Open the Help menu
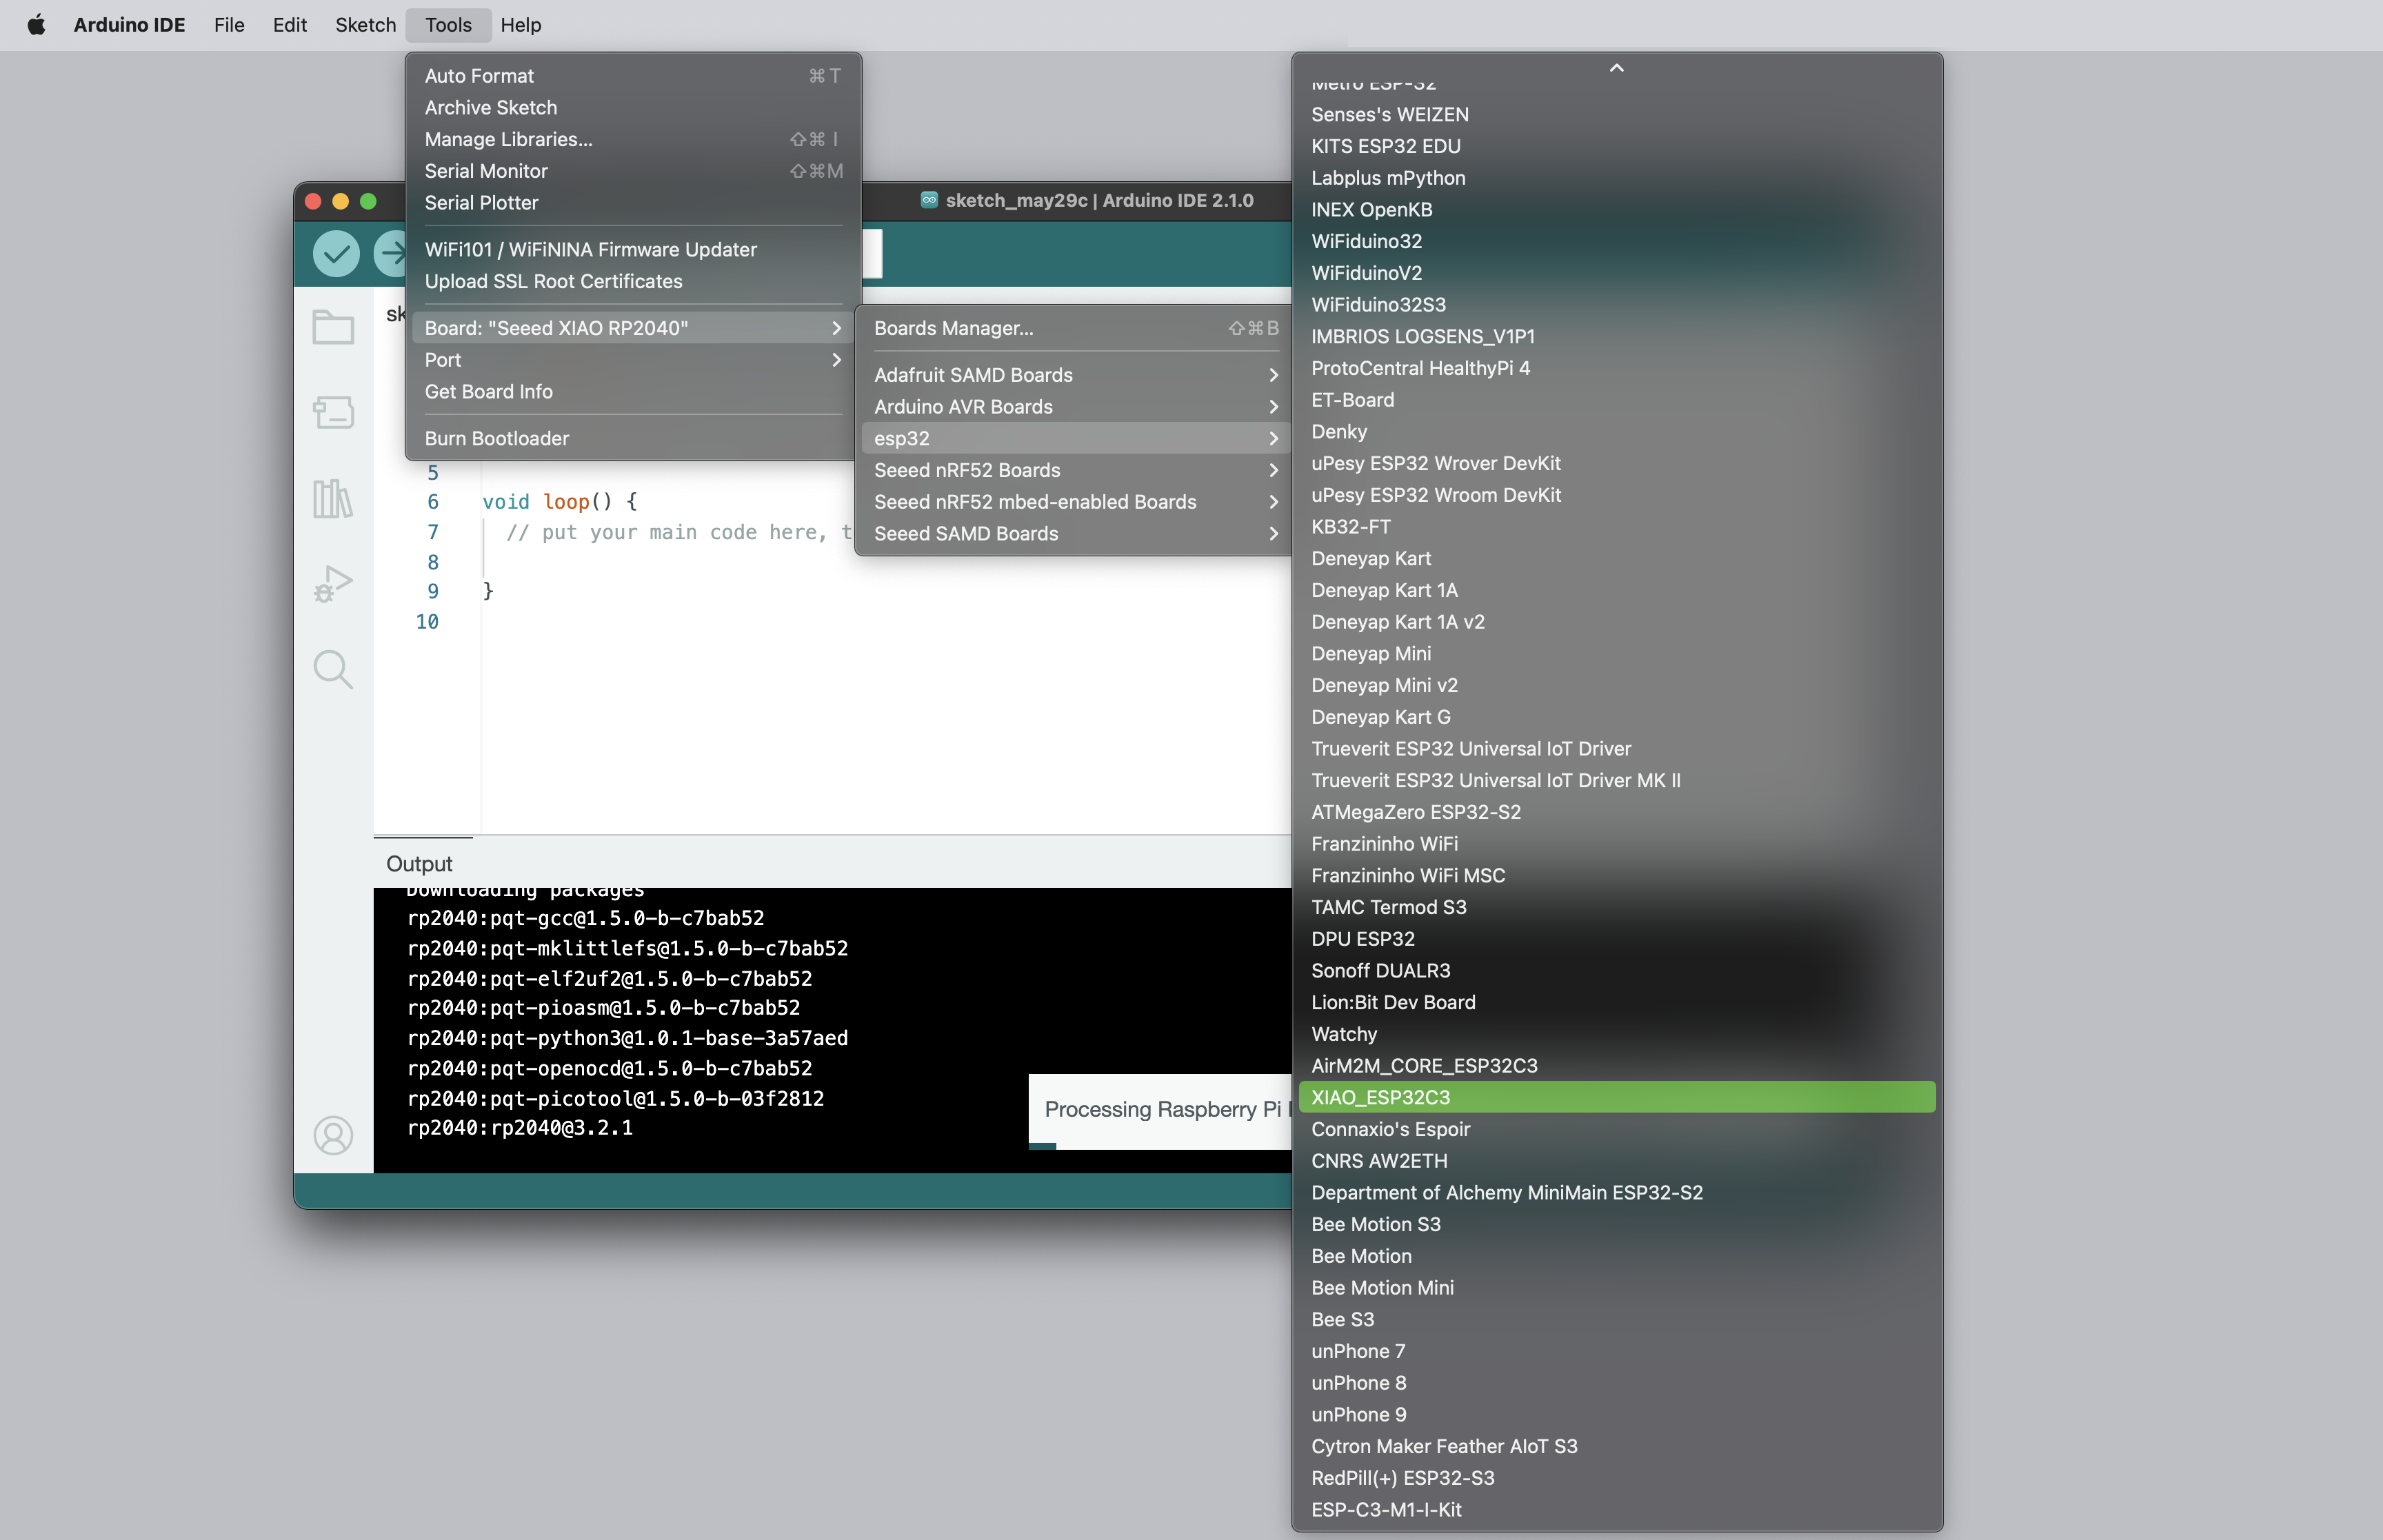The height and width of the screenshot is (1540, 2383). 521,25
